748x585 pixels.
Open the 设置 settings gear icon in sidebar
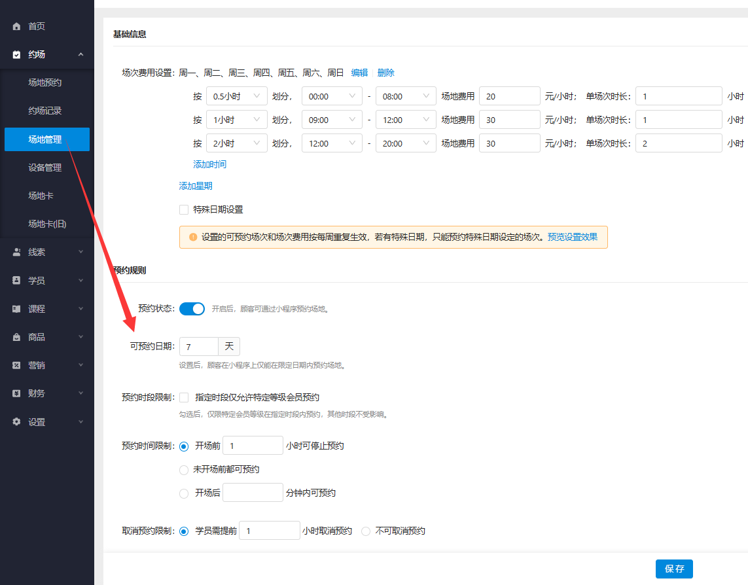tap(16, 421)
